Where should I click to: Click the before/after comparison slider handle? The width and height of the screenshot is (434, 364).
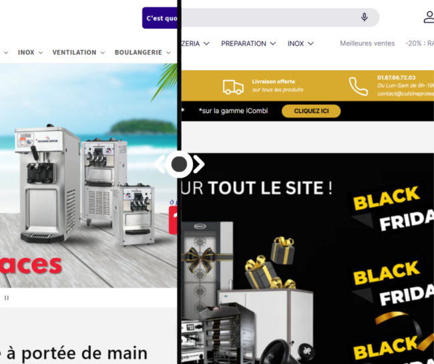[179, 164]
